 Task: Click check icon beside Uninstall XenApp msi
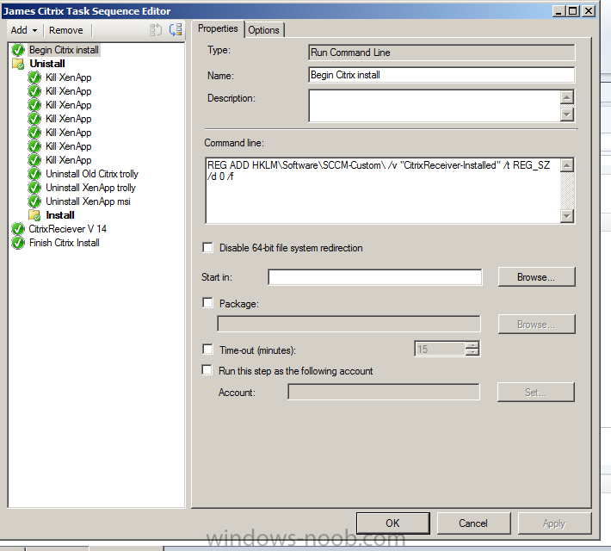click(34, 201)
